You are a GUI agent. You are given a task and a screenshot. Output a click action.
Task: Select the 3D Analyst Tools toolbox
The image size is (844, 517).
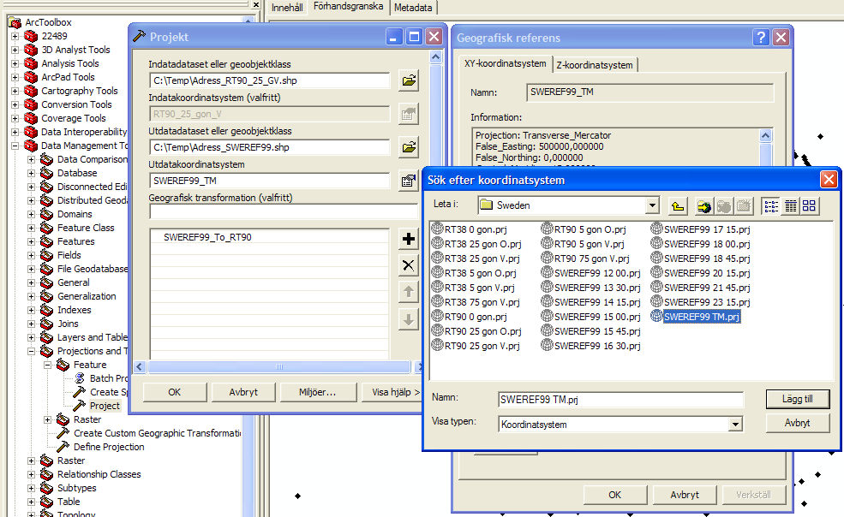(76, 50)
